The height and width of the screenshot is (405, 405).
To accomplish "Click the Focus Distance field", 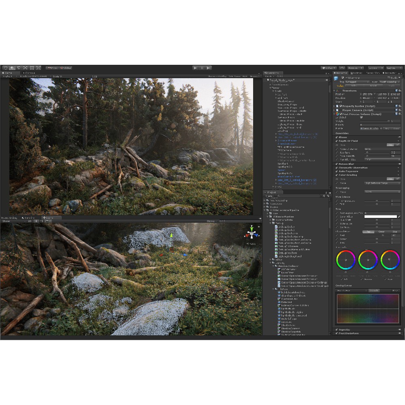I will click(382, 149).
